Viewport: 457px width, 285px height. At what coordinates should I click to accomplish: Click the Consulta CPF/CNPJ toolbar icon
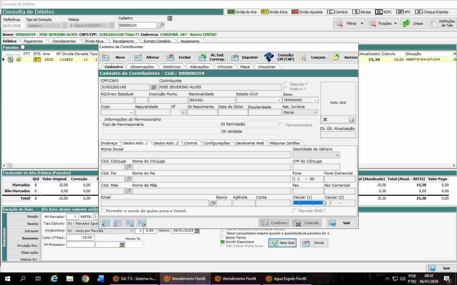pyautogui.click(x=269, y=57)
